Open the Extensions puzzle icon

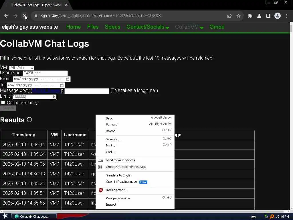[250, 16]
